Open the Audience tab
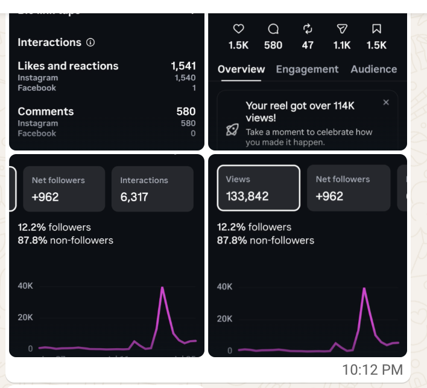 (x=374, y=70)
